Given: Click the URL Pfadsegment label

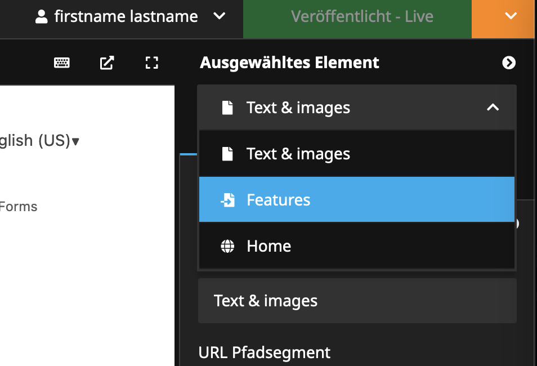Looking at the screenshot, I should pos(265,352).
